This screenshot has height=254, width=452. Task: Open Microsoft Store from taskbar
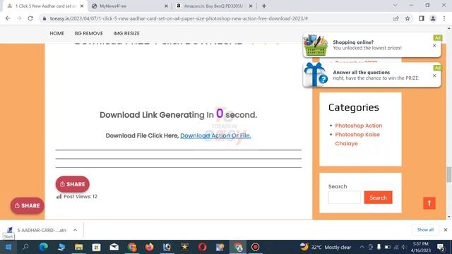click(x=96, y=247)
